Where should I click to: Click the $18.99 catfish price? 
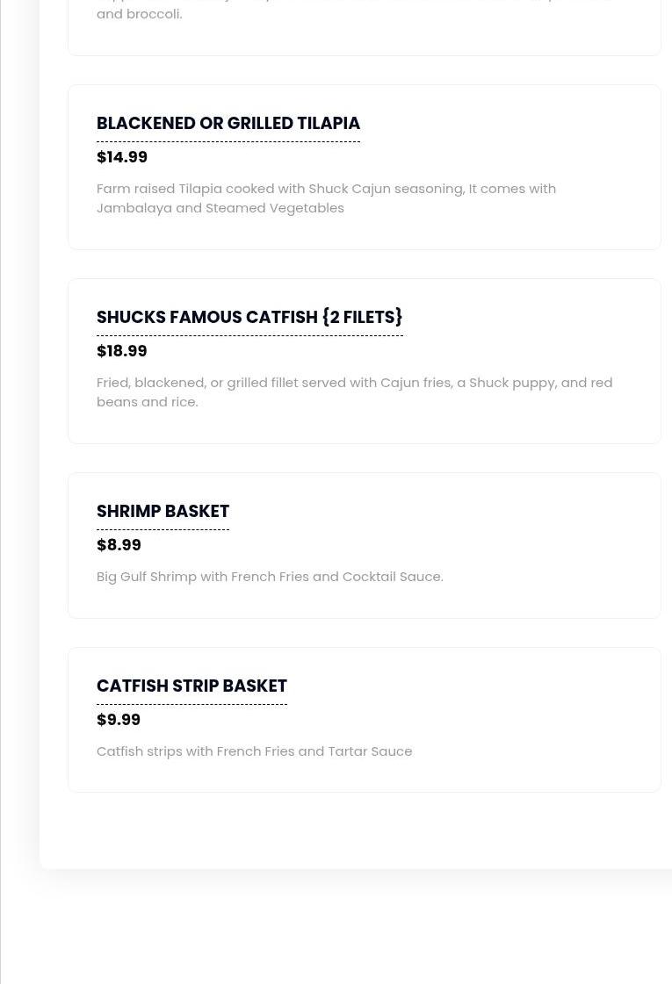122,351
